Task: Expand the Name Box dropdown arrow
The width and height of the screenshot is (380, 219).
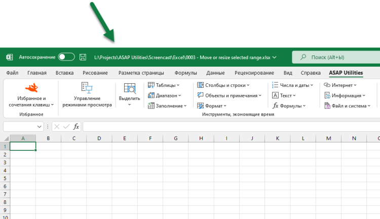Action: (x=39, y=127)
